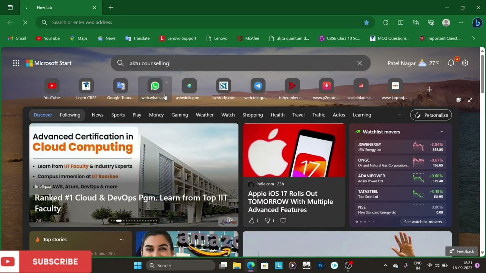Open a new browser tab
Screen dimensions: 486x273
click(111, 8)
